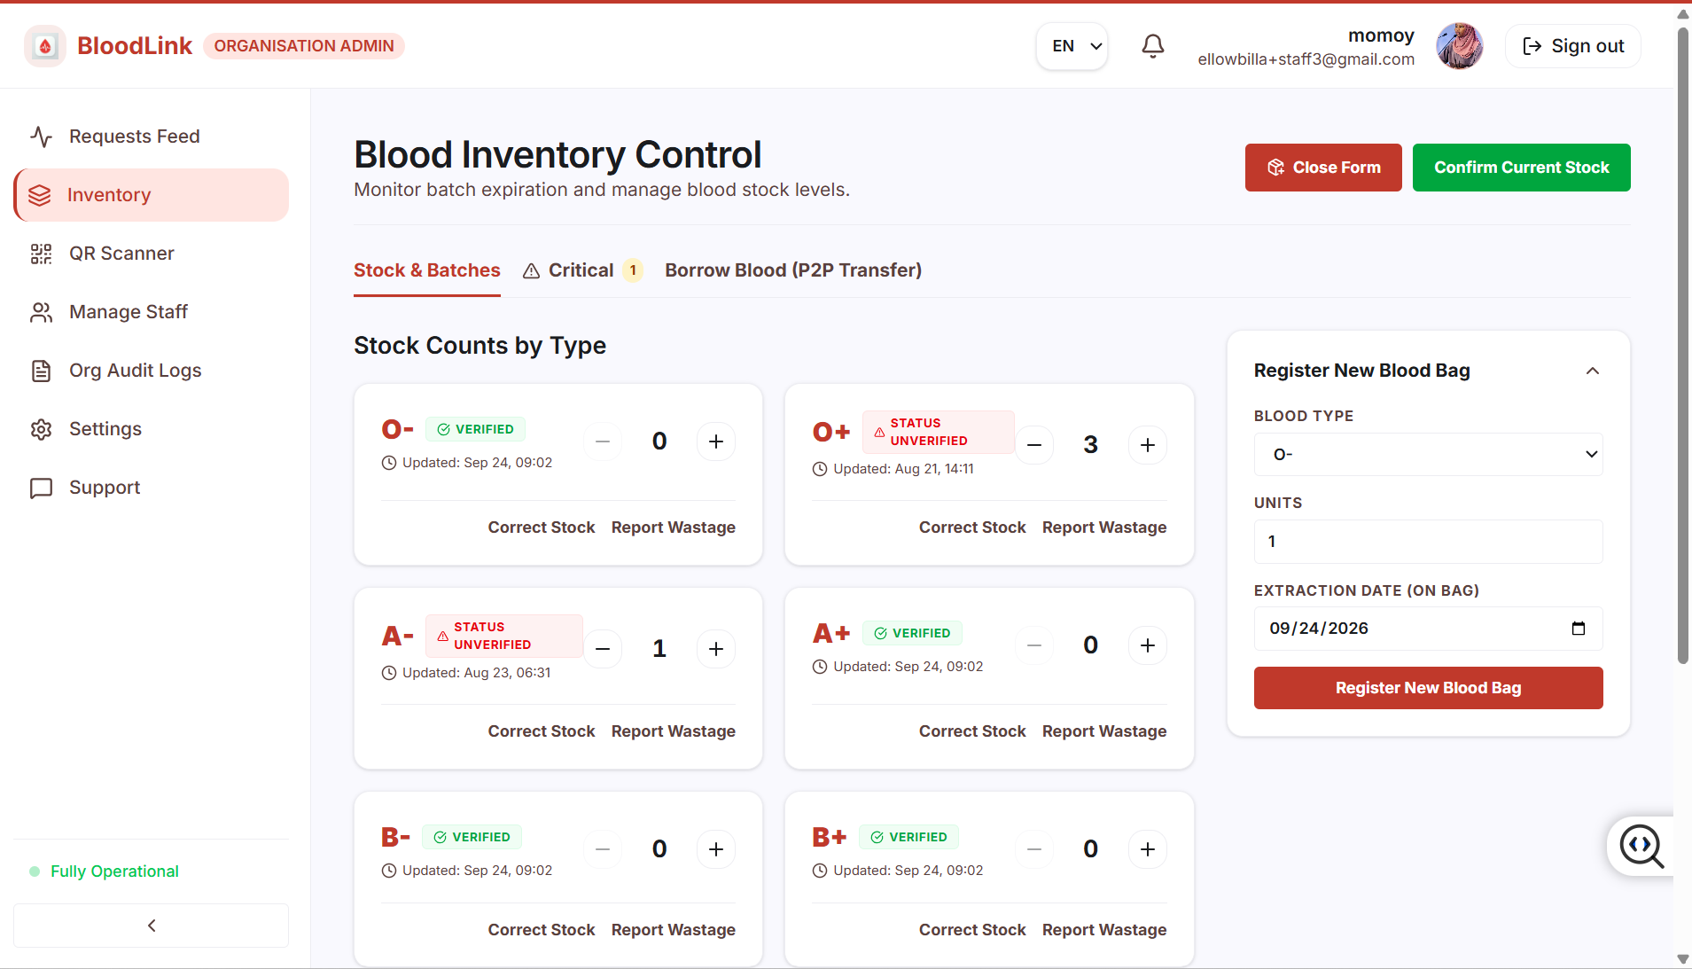
Task: Collapse the Register New Blood Bag panel
Action: coord(1593,371)
